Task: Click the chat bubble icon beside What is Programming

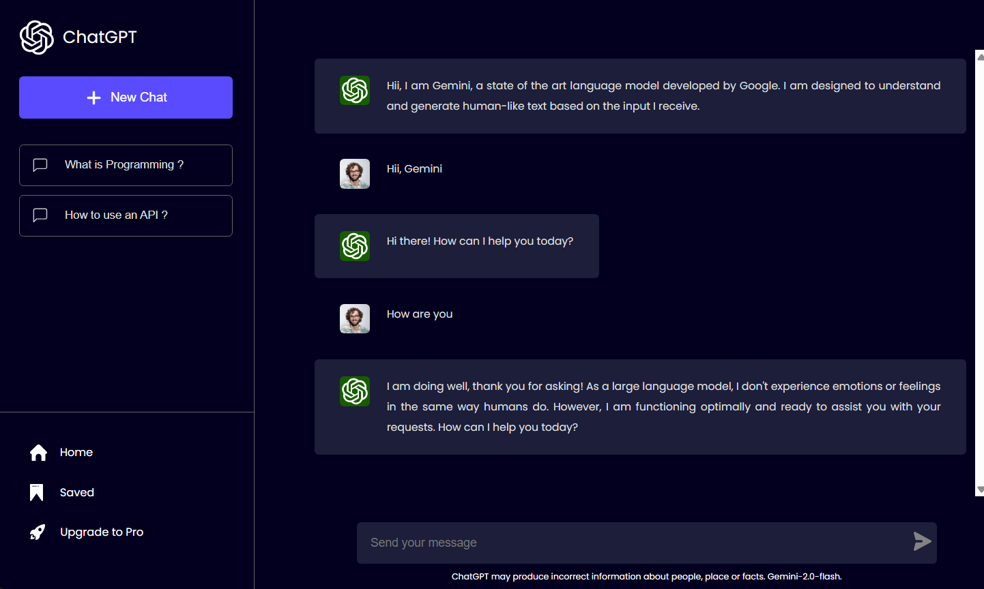Action: (40, 165)
